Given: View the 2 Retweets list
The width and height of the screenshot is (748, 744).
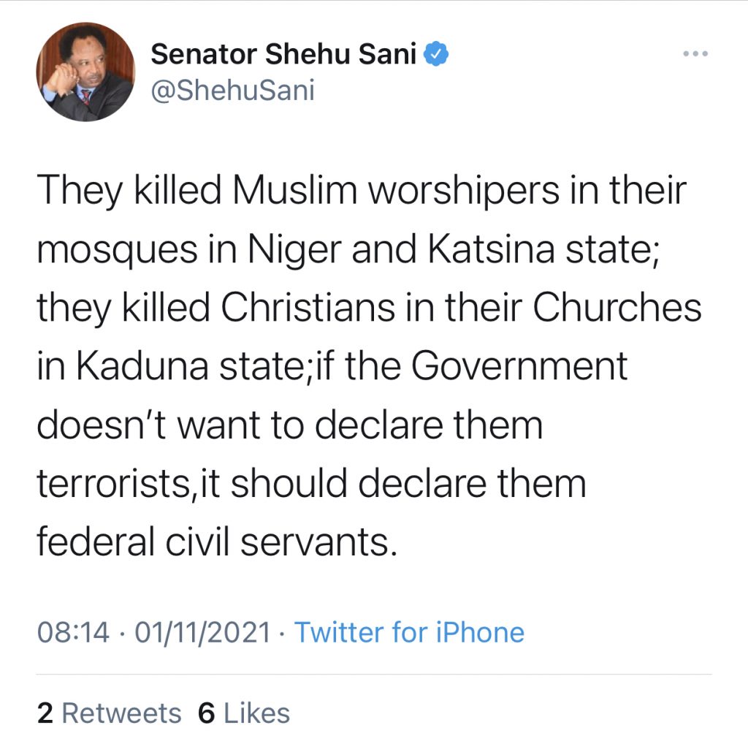Looking at the screenshot, I should pyautogui.click(x=110, y=713).
